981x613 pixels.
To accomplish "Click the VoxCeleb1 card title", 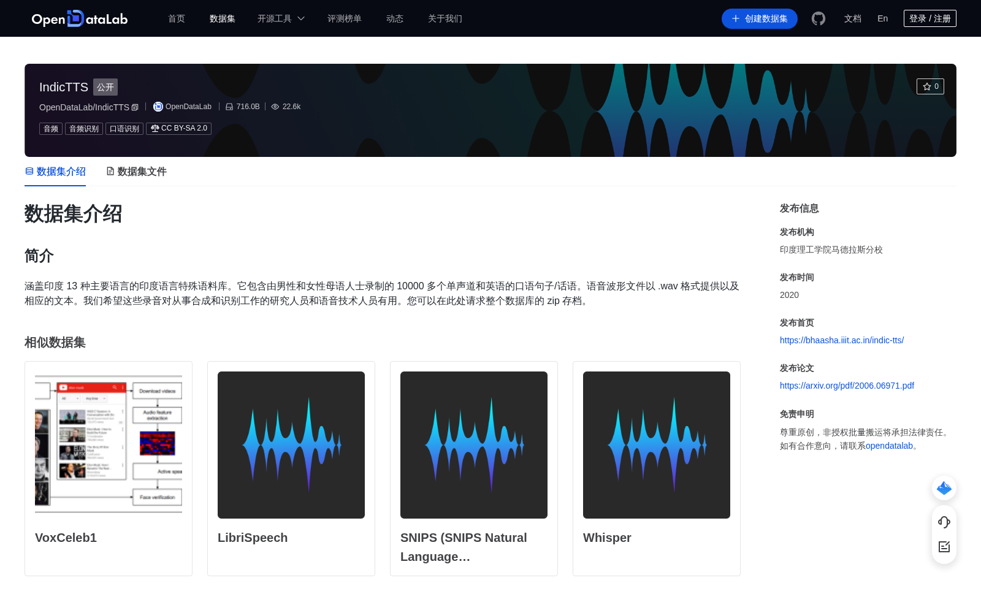I will (x=66, y=538).
